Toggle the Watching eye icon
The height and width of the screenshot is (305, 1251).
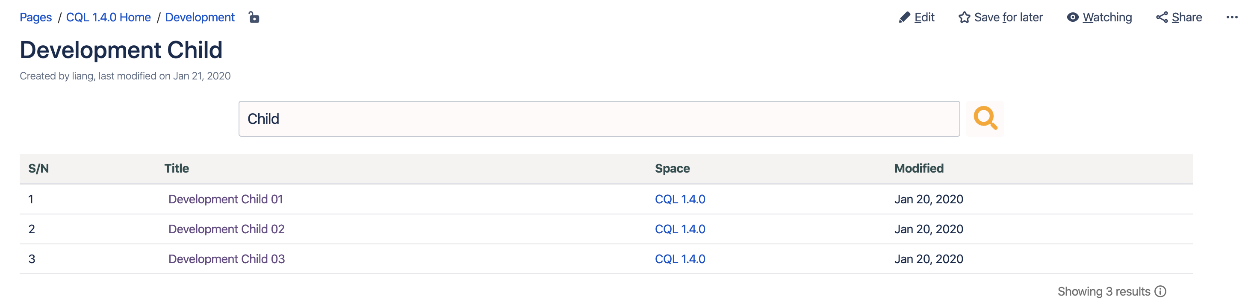pos(1073,18)
